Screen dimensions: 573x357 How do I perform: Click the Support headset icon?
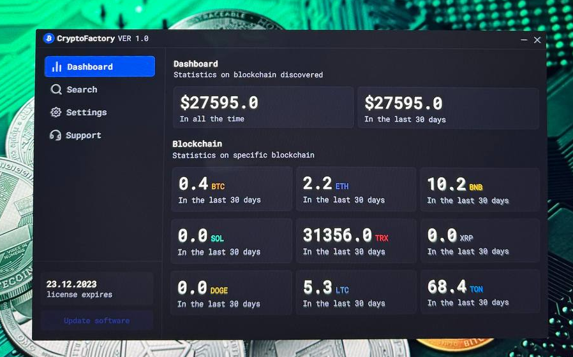click(55, 135)
